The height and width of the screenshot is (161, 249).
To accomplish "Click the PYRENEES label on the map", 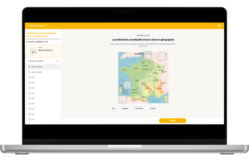I will 139,100.
